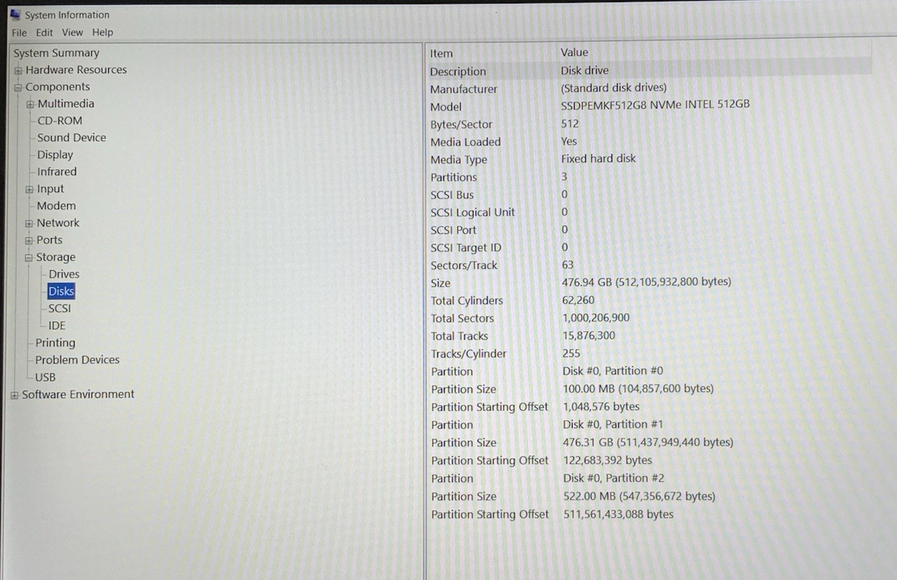Screen dimensions: 897x580
Task: Select the highlighted Disks item
Action: pos(61,292)
